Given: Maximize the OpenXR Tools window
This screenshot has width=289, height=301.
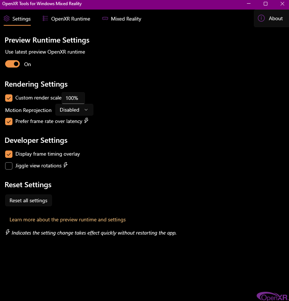Looking at the screenshot, I should tap(266, 4).
